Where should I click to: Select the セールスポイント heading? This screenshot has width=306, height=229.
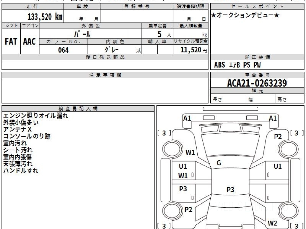[x=257, y=7]
